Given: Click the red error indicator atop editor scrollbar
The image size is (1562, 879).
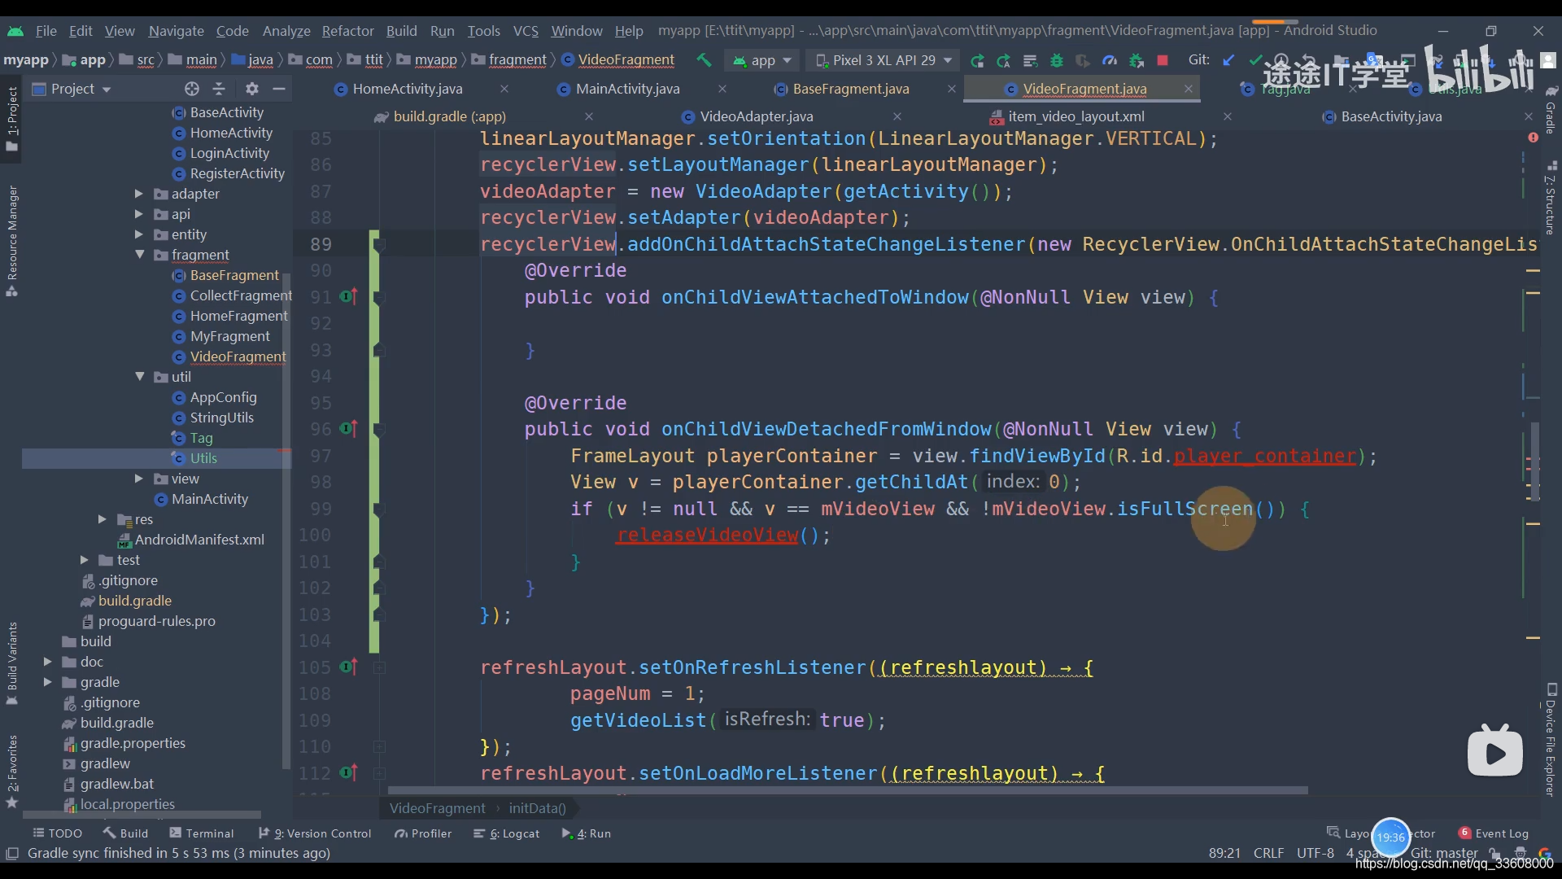Looking at the screenshot, I should (x=1533, y=138).
